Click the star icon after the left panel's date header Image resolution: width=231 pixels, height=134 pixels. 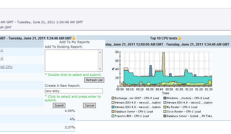click(x=74, y=38)
